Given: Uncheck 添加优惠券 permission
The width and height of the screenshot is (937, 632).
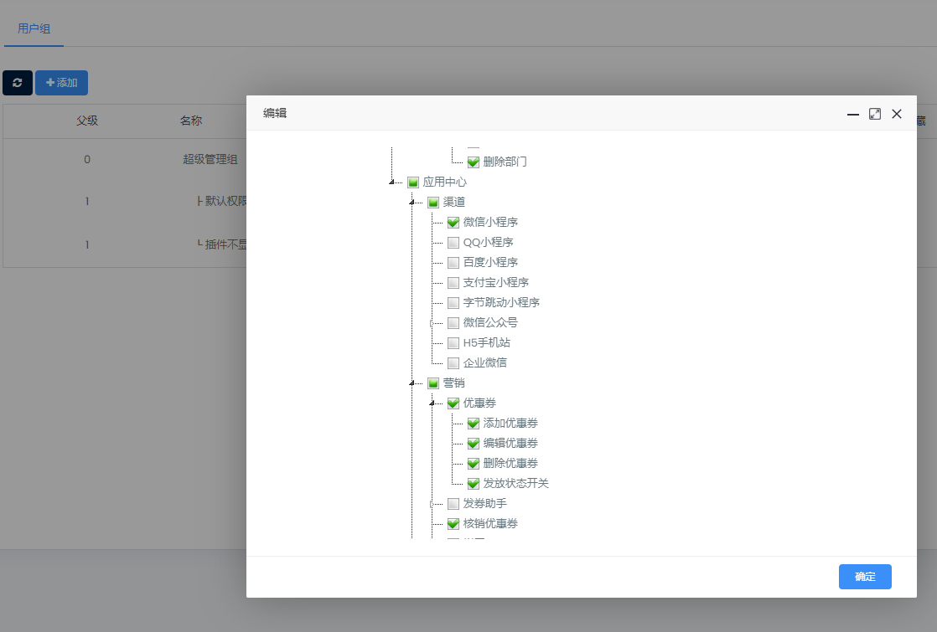Looking at the screenshot, I should tap(474, 424).
